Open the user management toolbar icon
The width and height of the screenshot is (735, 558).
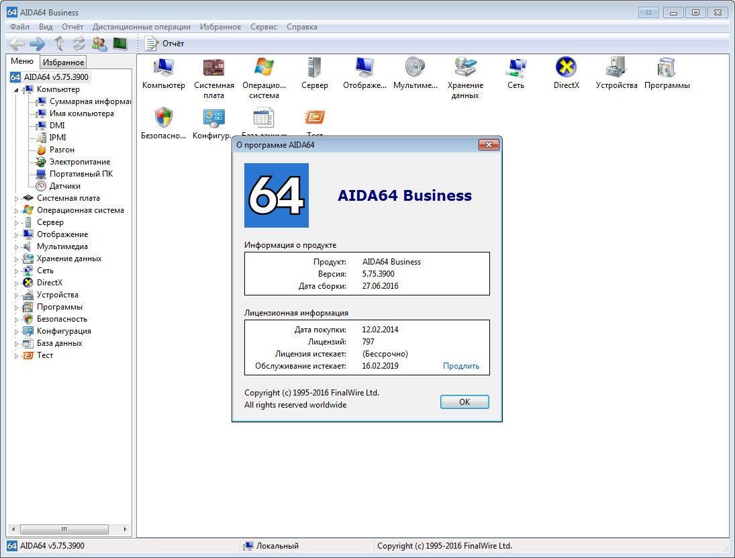[99, 44]
